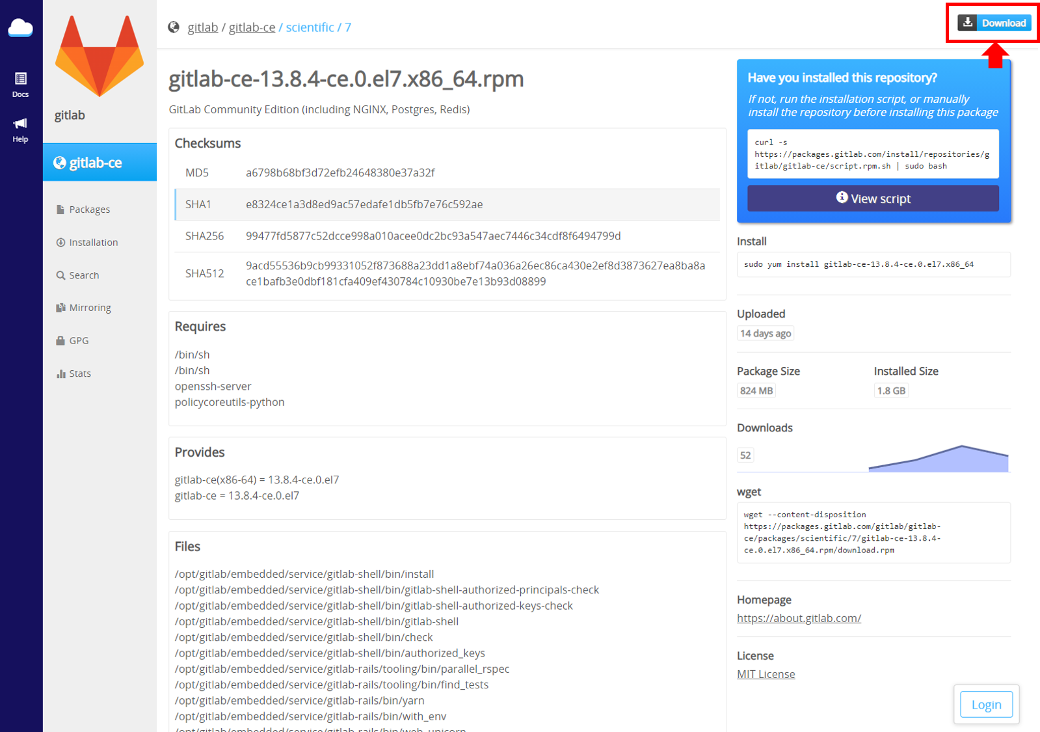Click the GitLab fox logo

[100, 56]
